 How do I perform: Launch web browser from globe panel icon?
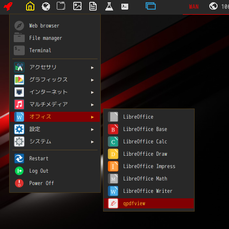point(46,6)
